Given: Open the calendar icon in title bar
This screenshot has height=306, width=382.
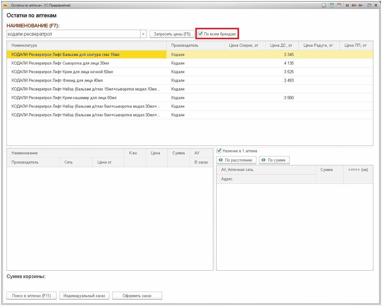Looking at the screenshot, I should [339, 5].
